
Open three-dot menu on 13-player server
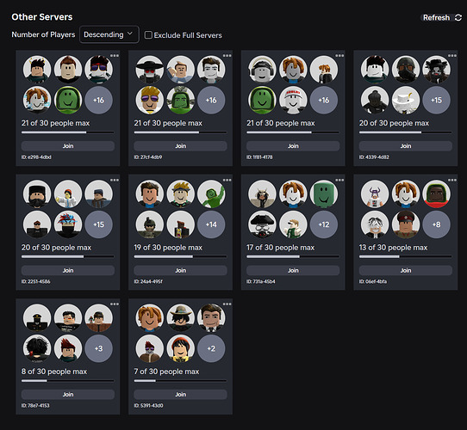452,180
